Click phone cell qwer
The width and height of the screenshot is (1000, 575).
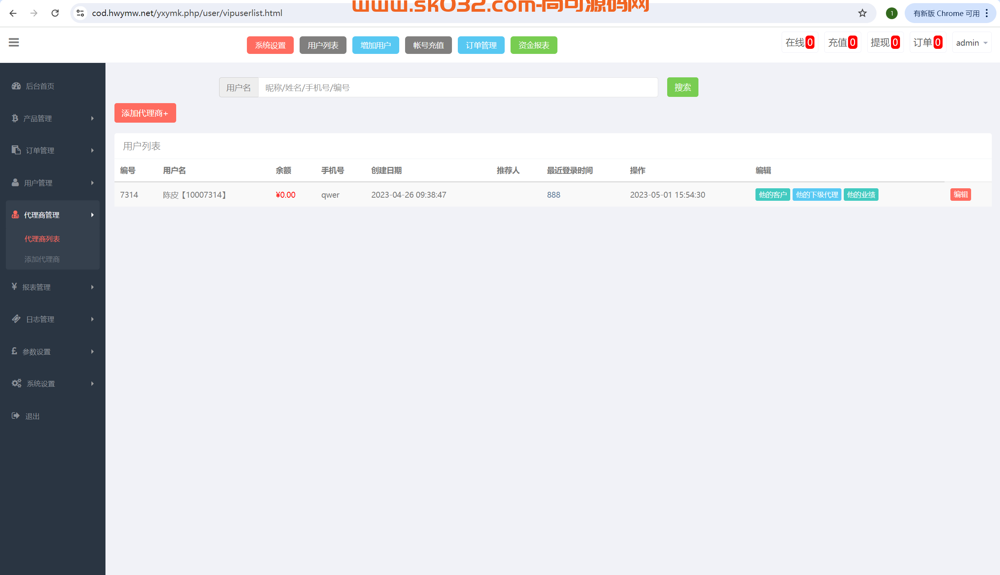pyautogui.click(x=330, y=195)
